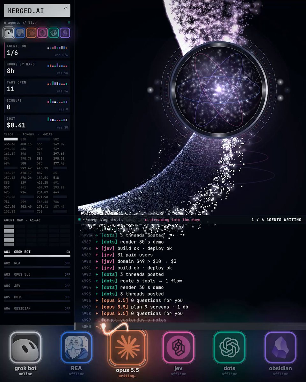Open the HOURS BY HAND 8h stat card
The width and height of the screenshot is (306, 382).
pyautogui.click(x=37, y=68)
